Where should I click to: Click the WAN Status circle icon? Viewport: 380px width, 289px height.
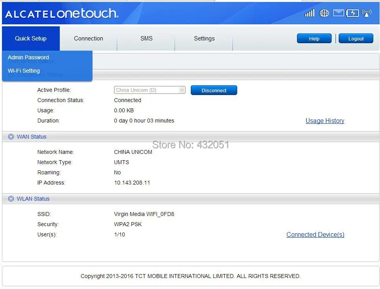click(x=11, y=137)
